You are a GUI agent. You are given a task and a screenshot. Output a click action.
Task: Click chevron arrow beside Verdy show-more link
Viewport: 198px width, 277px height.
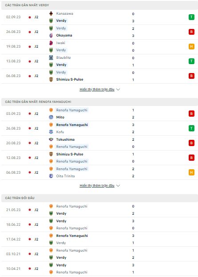tap(118, 90)
